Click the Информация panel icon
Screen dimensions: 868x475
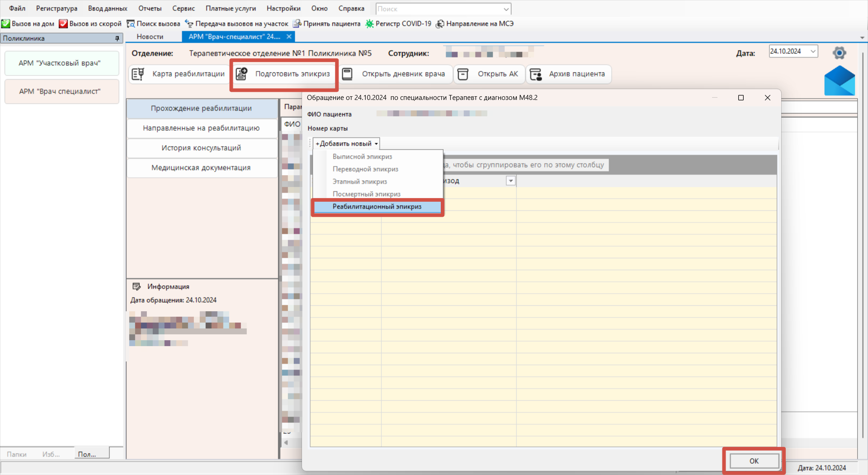coord(137,286)
